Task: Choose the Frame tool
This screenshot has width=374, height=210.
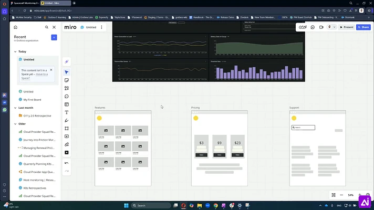Action: coord(67,129)
